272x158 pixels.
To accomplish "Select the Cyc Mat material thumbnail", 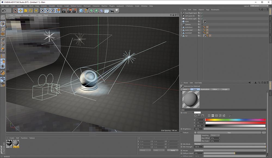I will [x=16, y=143].
